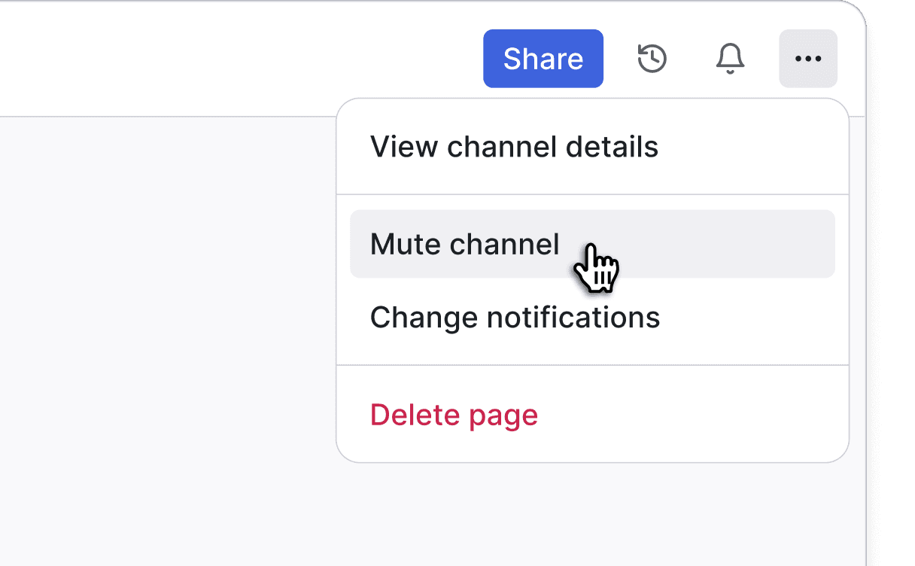
Task: Click the empty page area left of the menu
Action: point(167,339)
